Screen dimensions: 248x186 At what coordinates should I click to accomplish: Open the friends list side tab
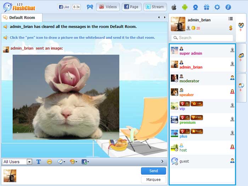tap(241, 57)
